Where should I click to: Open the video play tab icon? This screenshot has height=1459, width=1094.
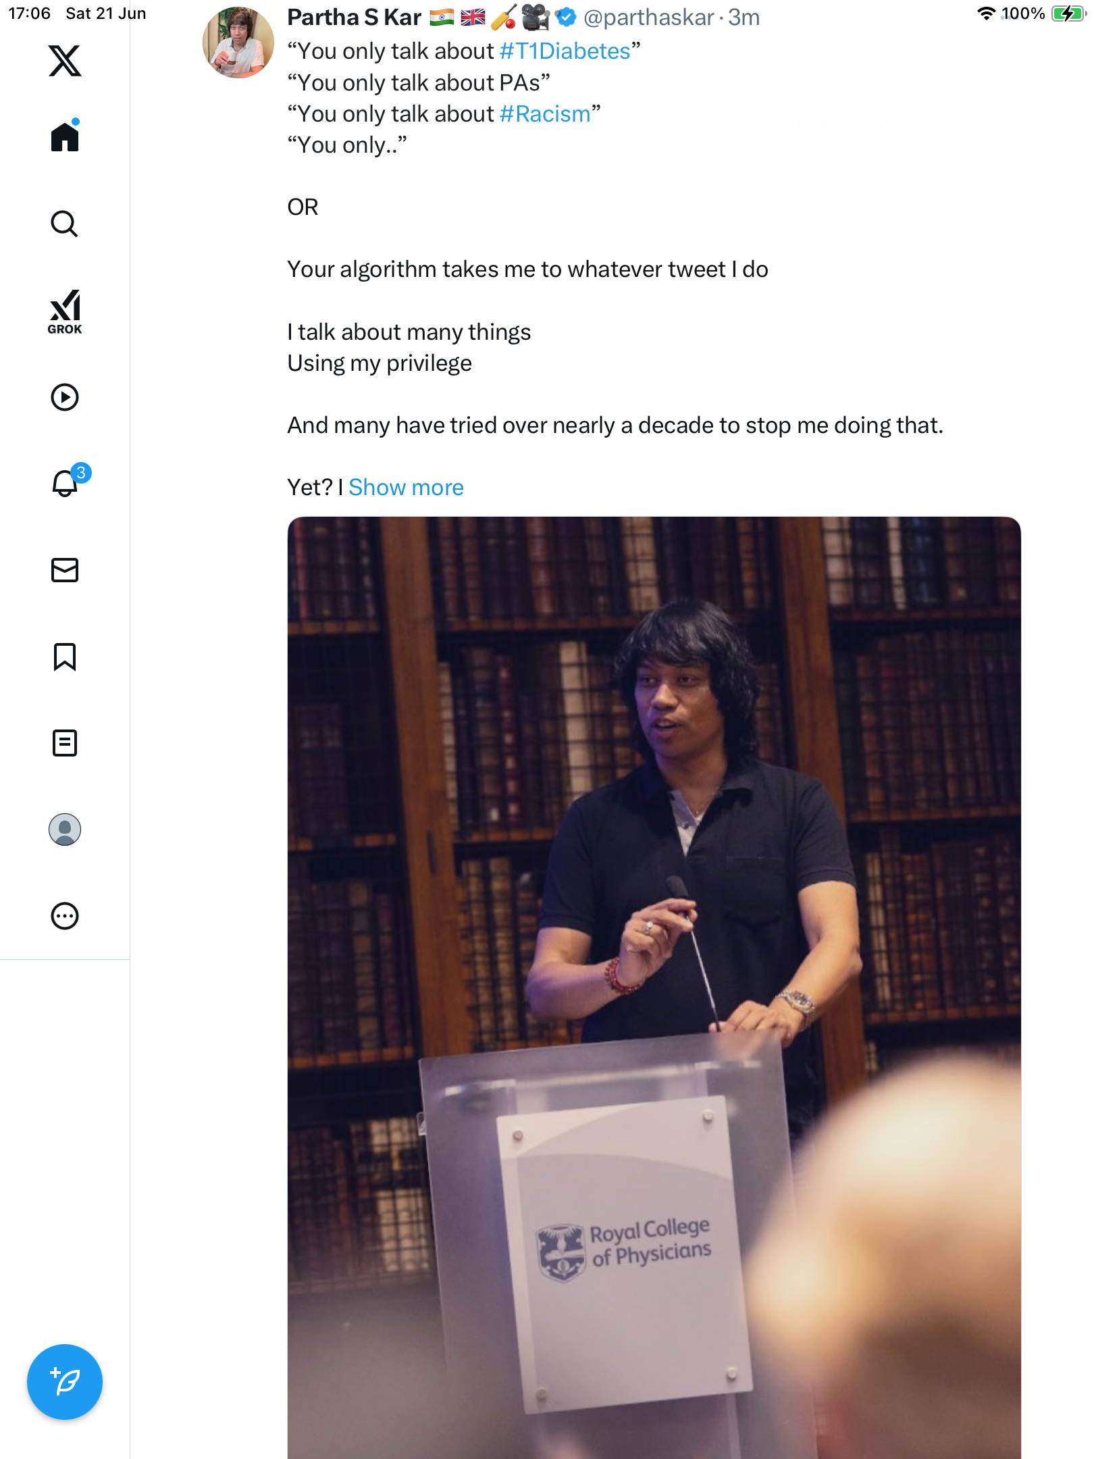[65, 397]
